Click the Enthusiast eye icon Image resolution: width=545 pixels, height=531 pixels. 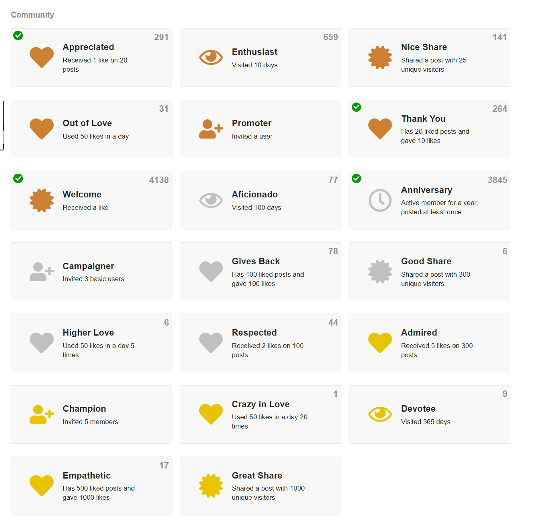click(211, 57)
